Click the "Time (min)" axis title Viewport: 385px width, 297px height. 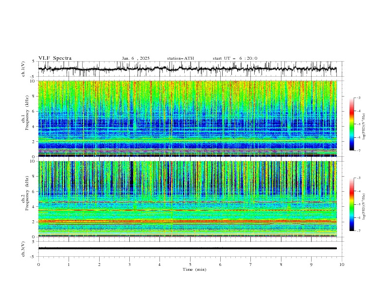194,269
